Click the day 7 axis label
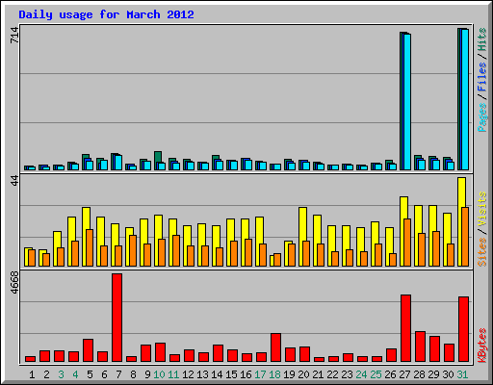 tap(118, 374)
